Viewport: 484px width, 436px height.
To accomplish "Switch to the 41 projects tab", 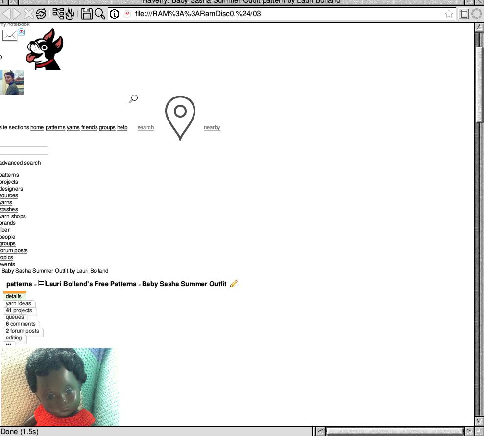I will tap(19, 310).
